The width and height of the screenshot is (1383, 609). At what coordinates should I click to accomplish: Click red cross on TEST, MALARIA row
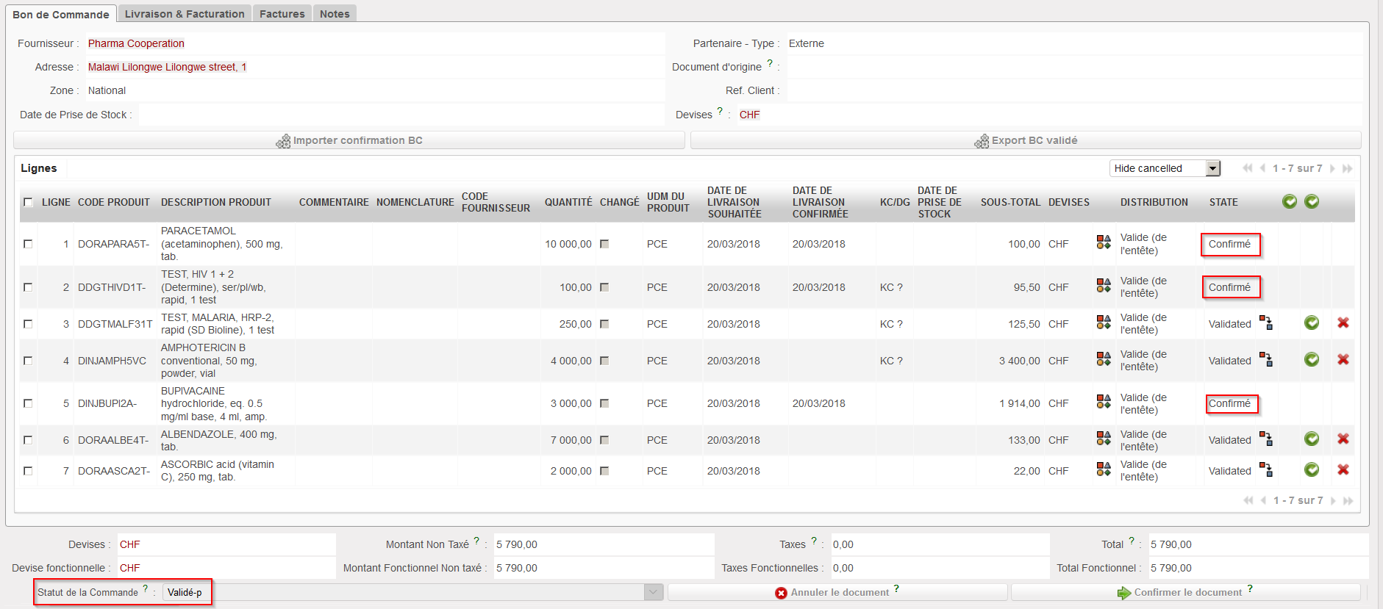(x=1343, y=323)
